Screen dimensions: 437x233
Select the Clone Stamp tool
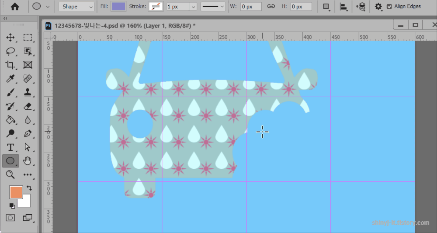coord(28,92)
